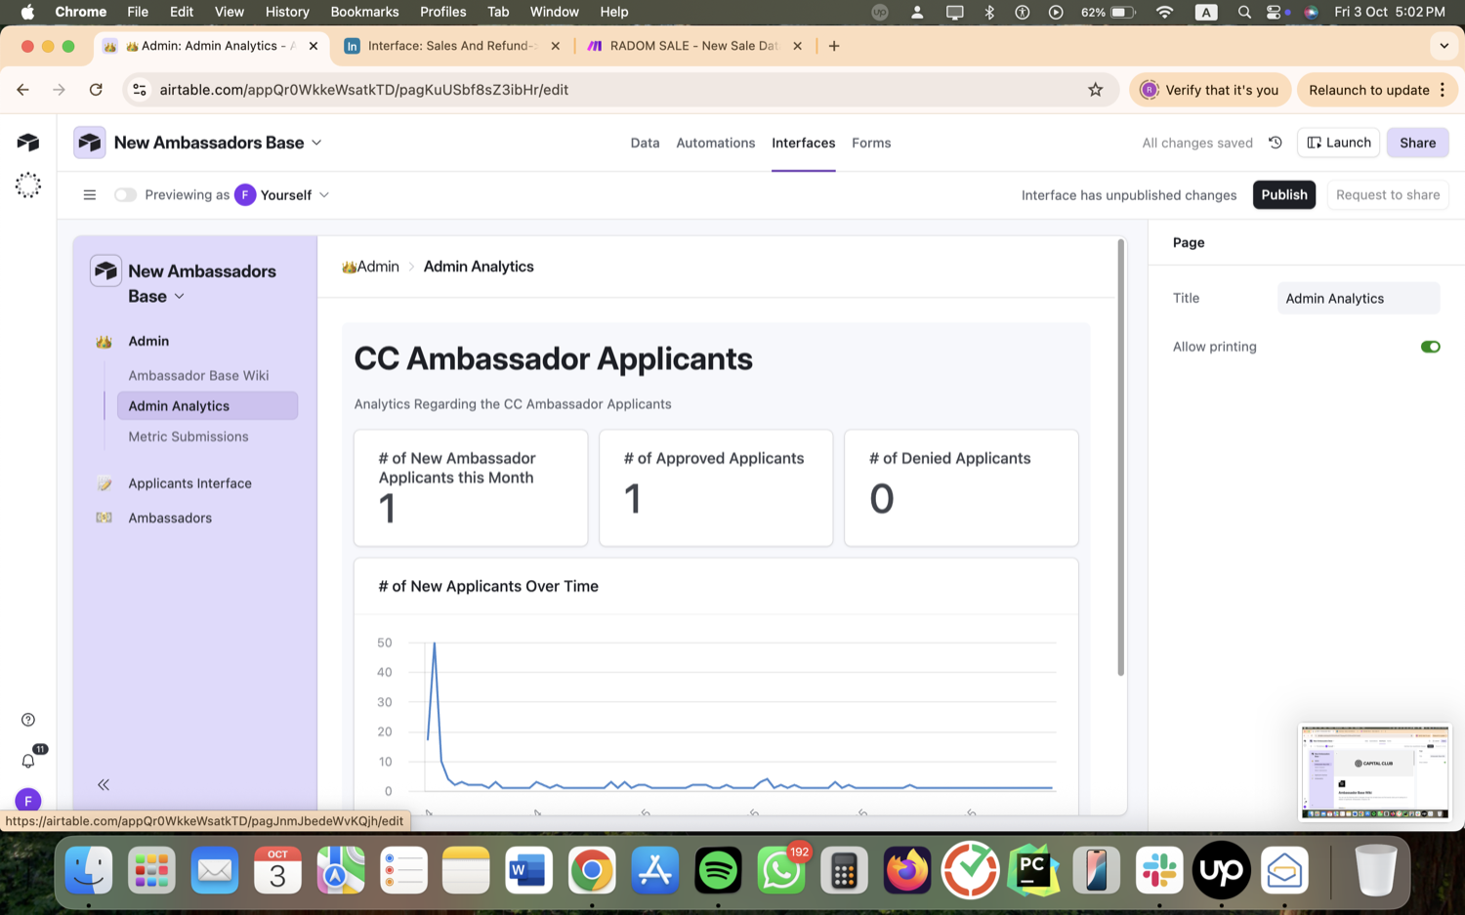
Task: Select the Admin section in the sidebar
Action: [x=148, y=341]
